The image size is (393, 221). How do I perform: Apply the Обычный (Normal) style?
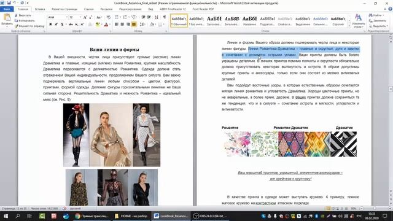pyautogui.click(x=179, y=20)
